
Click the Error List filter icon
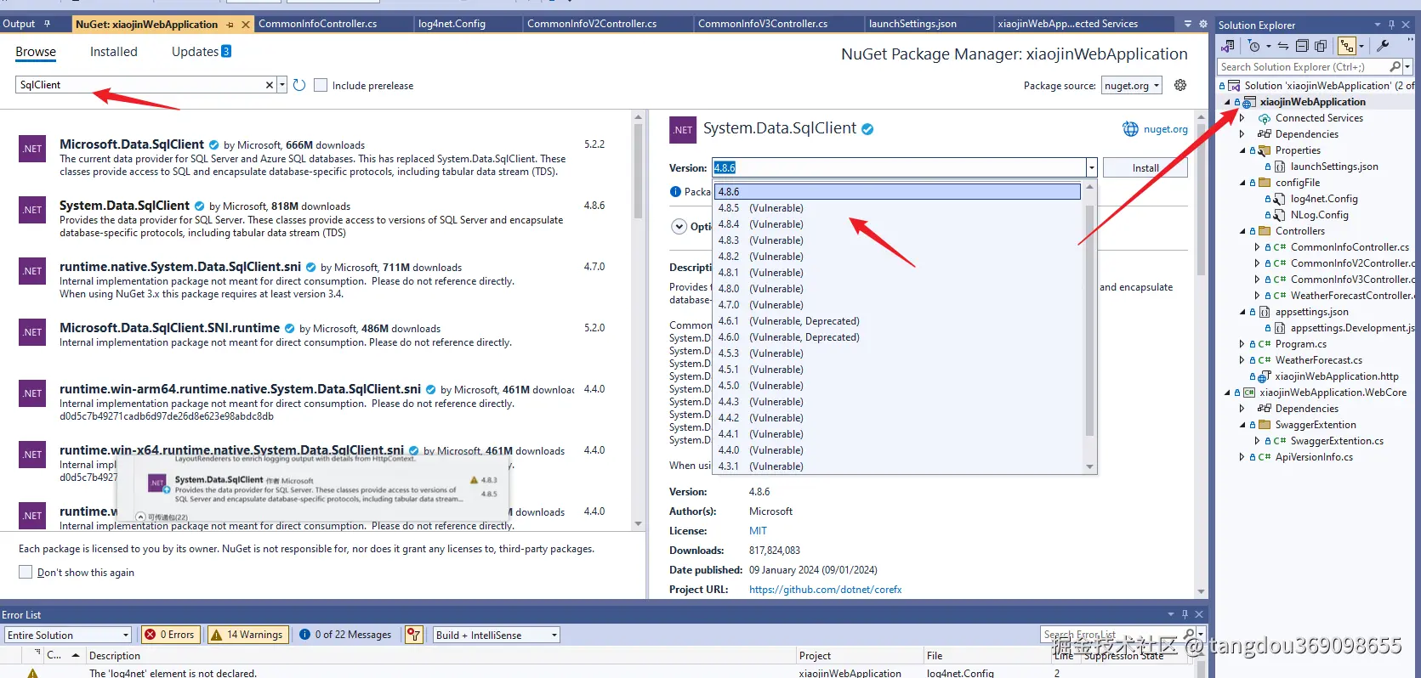point(414,635)
